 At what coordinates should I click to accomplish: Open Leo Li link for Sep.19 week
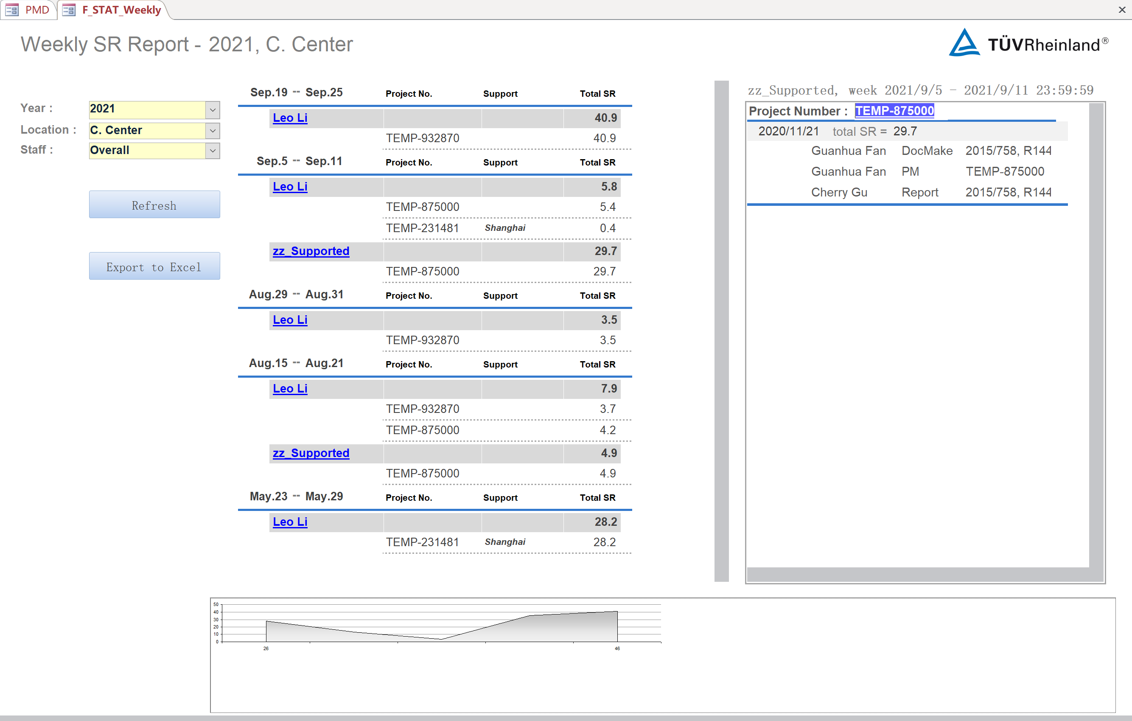pos(290,118)
